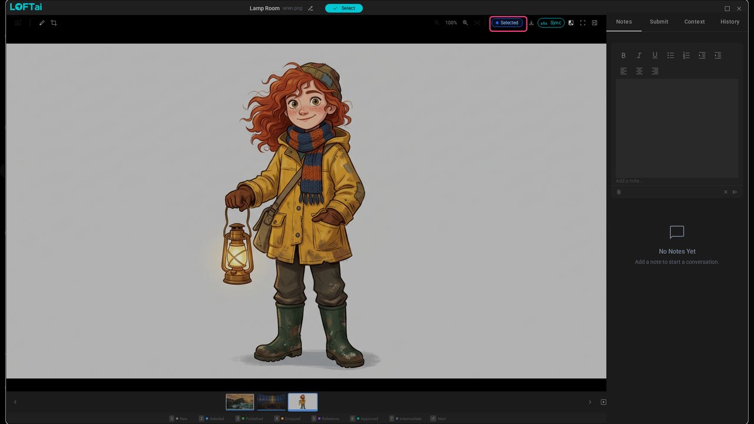Screen dimensions: 754x424
Task: Mark image as Dropped status
Action: (x=287, y=419)
